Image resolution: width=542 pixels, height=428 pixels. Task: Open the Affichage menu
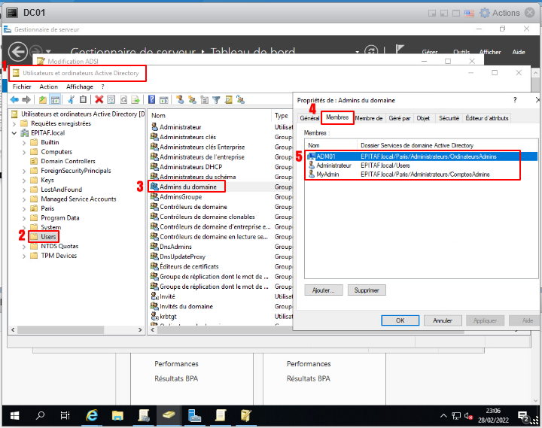click(80, 87)
